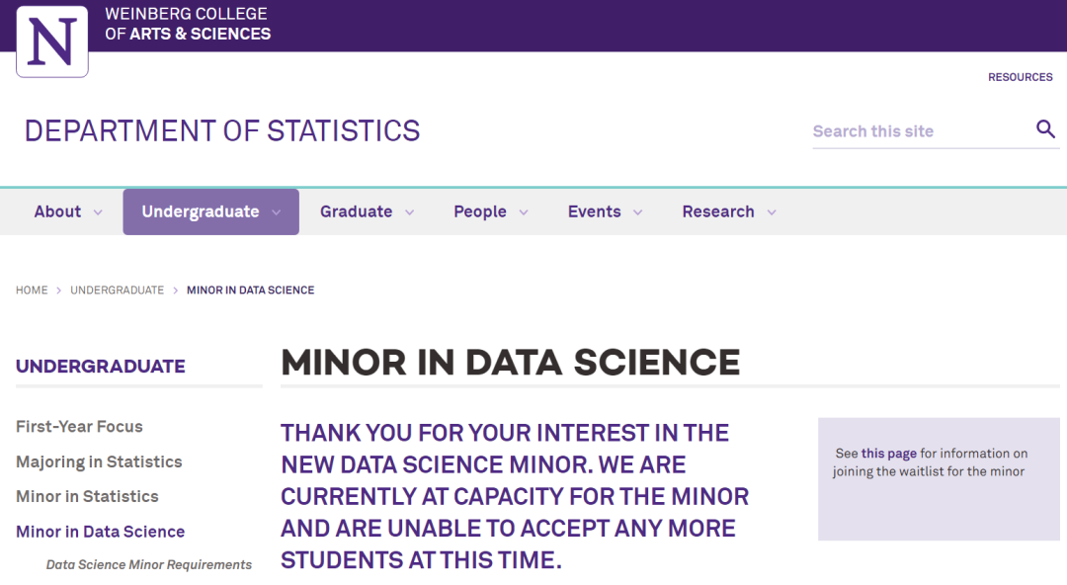Open Data Science Minor Requirements sublink
This screenshot has width=1067, height=585.
point(149,565)
